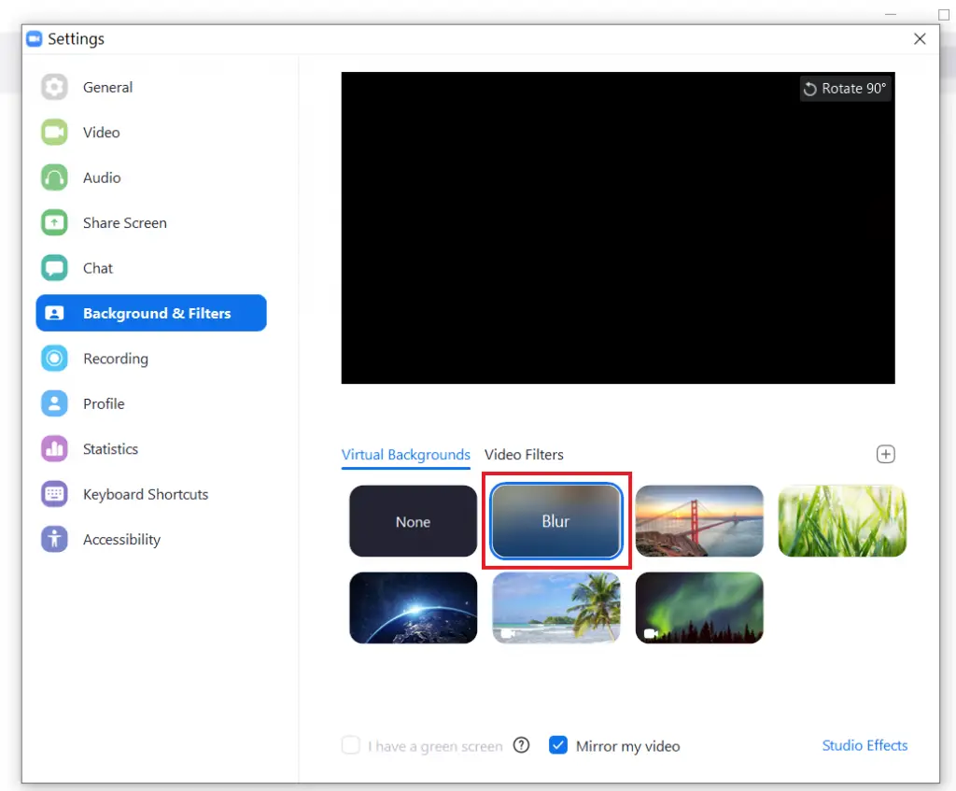Open Share Screen settings
The width and height of the screenshot is (956, 791).
tap(124, 222)
